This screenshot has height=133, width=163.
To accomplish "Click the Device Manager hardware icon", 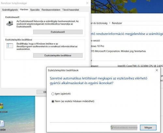I will [x=10, y=23].
